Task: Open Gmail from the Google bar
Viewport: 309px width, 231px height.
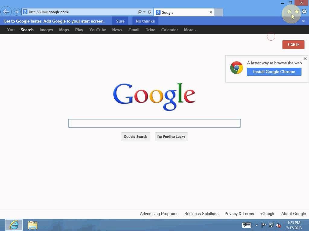Action: (x=134, y=30)
